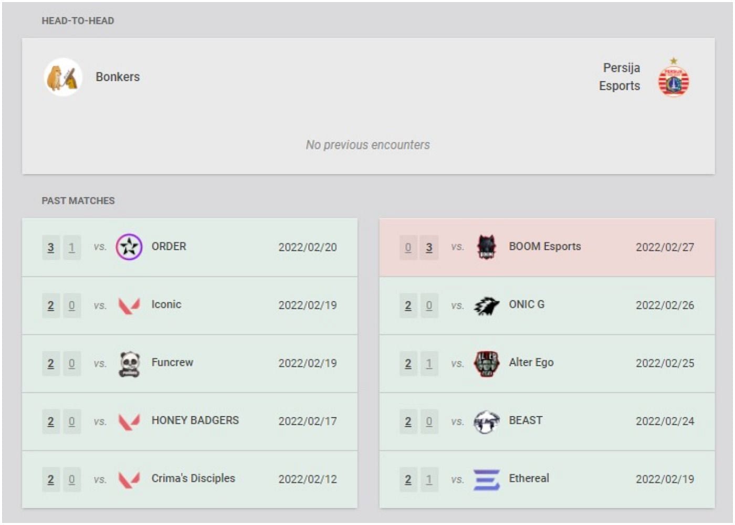This screenshot has height=525, width=735.
Task: Click score 0 in the HONEY BADGERS match
Action: pyautogui.click(x=72, y=422)
